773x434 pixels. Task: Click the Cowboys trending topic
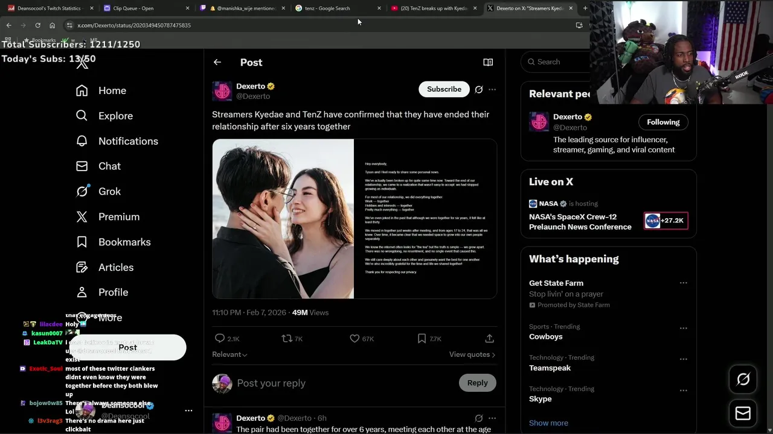(545, 337)
